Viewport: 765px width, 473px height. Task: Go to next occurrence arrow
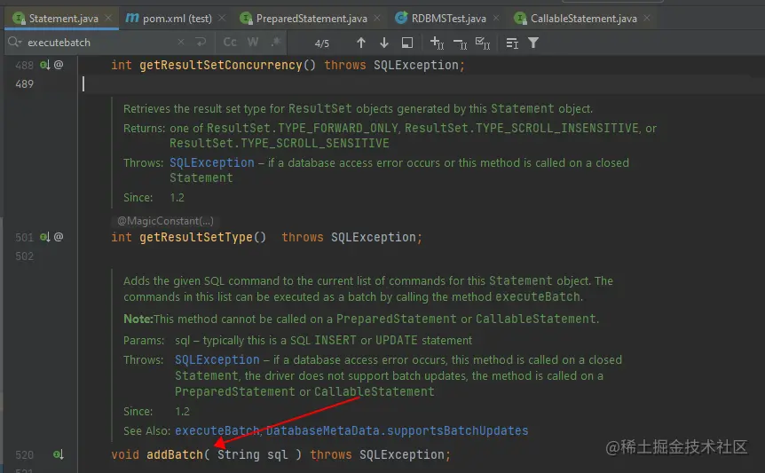tap(384, 43)
